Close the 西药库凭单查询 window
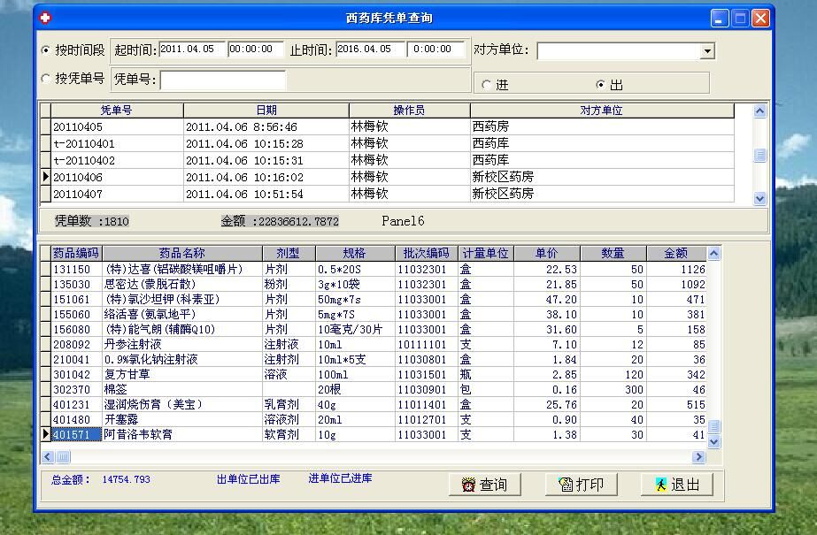The height and width of the screenshot is (535, 817). pyautogui.click(x=760, y=19)
